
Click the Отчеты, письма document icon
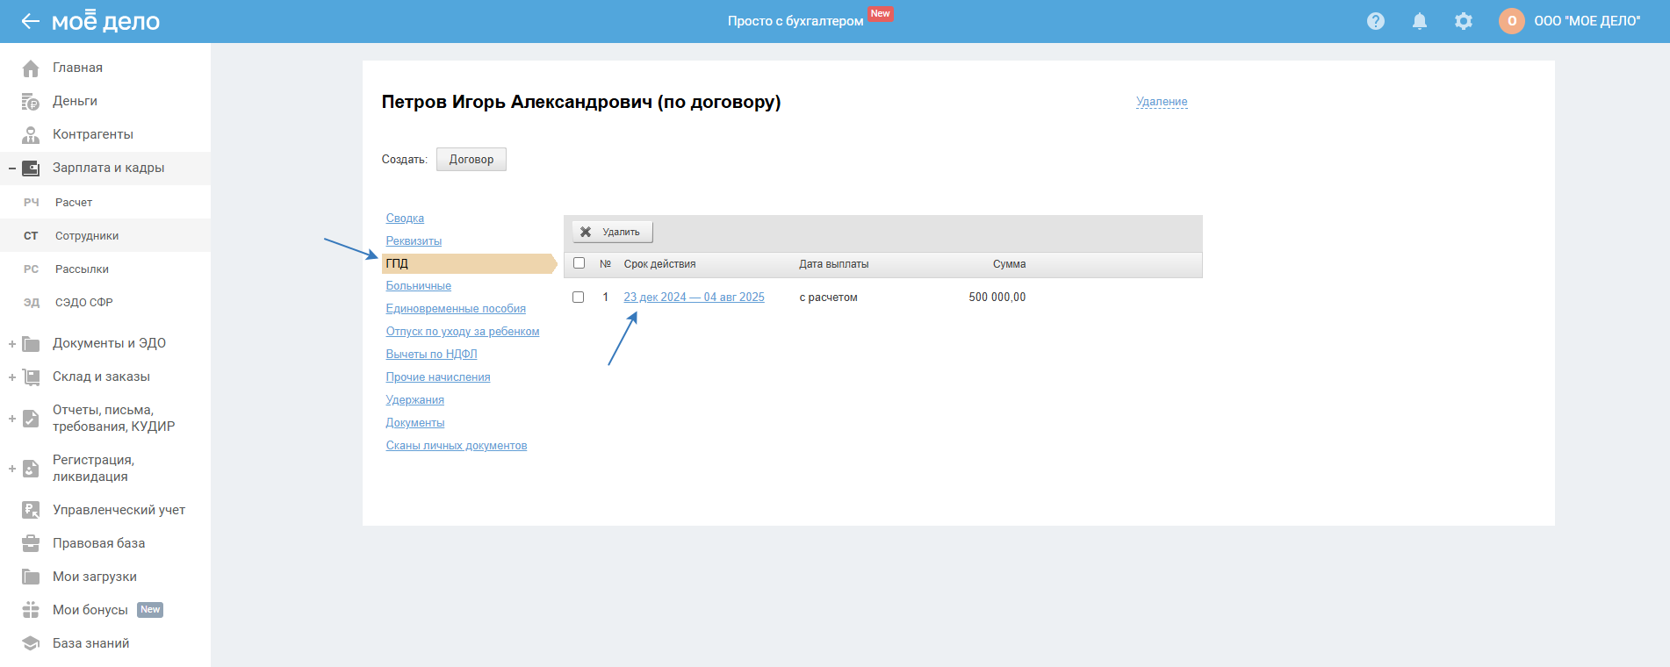pyautogui.click(x=31, y=418)
